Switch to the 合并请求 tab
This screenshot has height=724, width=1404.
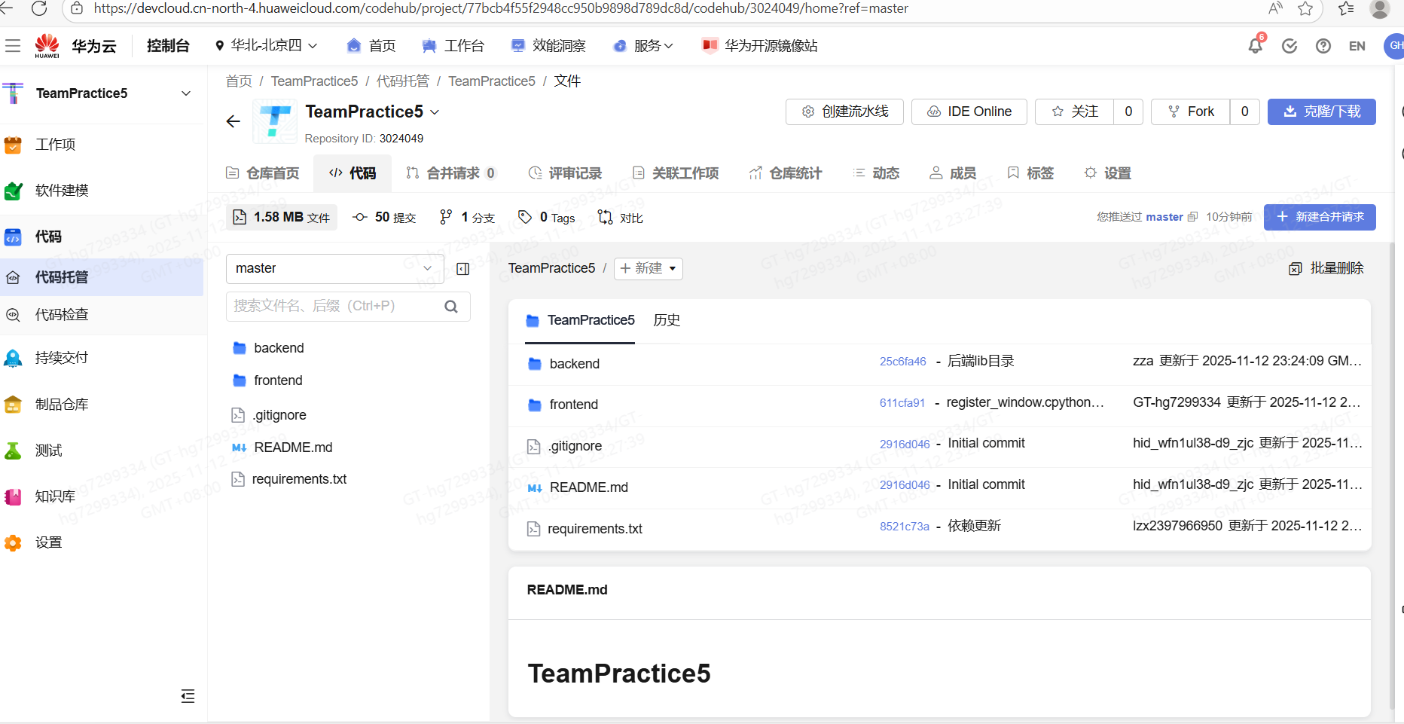pyautogui.click(x=450, y=173)
